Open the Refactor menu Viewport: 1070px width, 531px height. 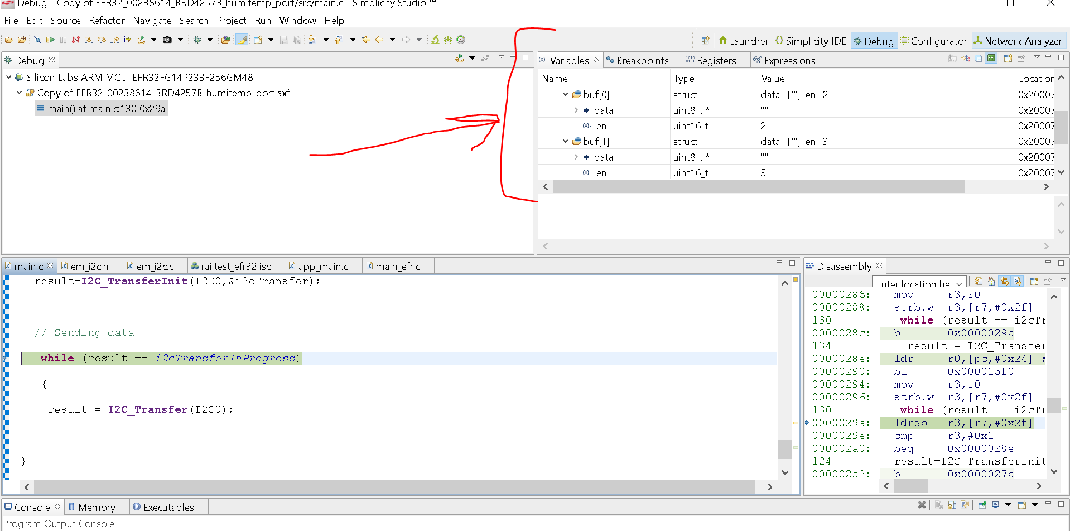(x=107, y=21)
